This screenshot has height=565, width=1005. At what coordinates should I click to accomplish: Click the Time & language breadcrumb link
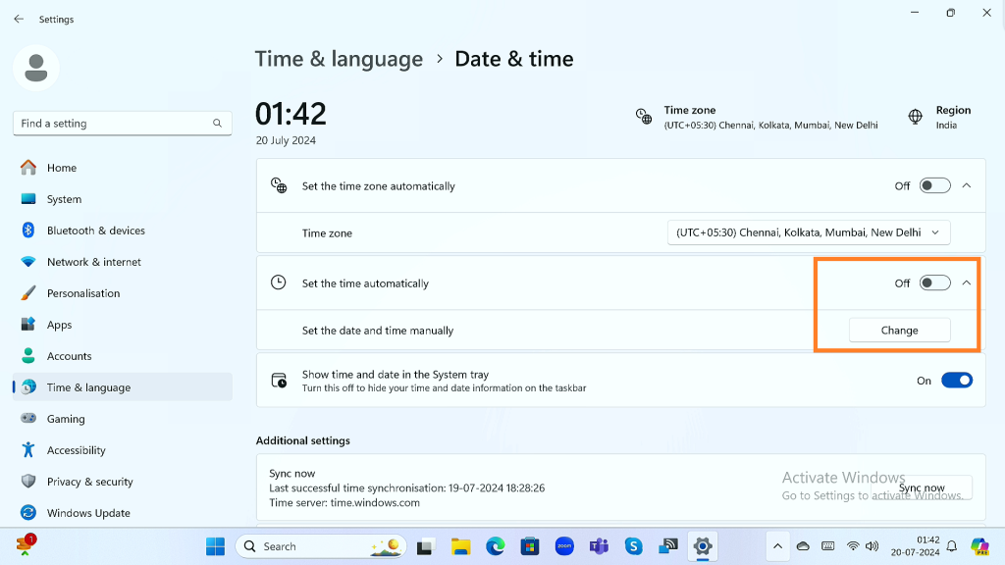click(339, 59)
